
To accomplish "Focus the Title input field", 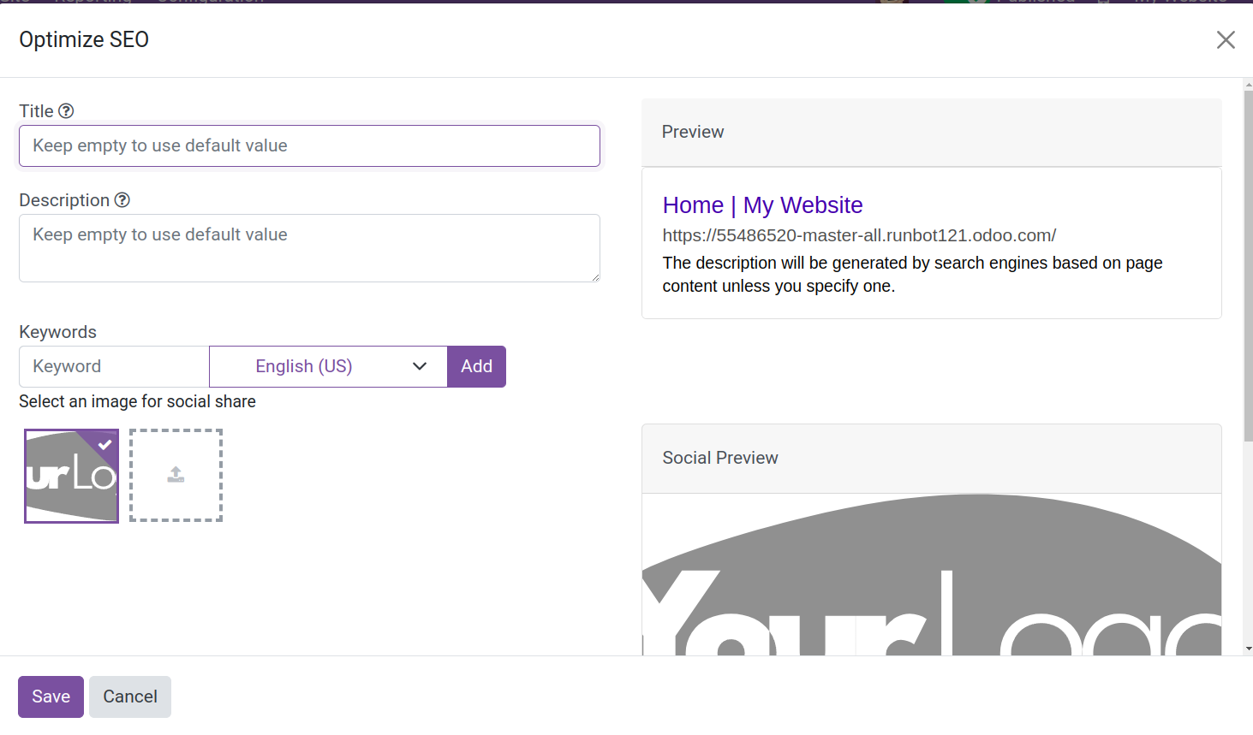I will 309,146.
